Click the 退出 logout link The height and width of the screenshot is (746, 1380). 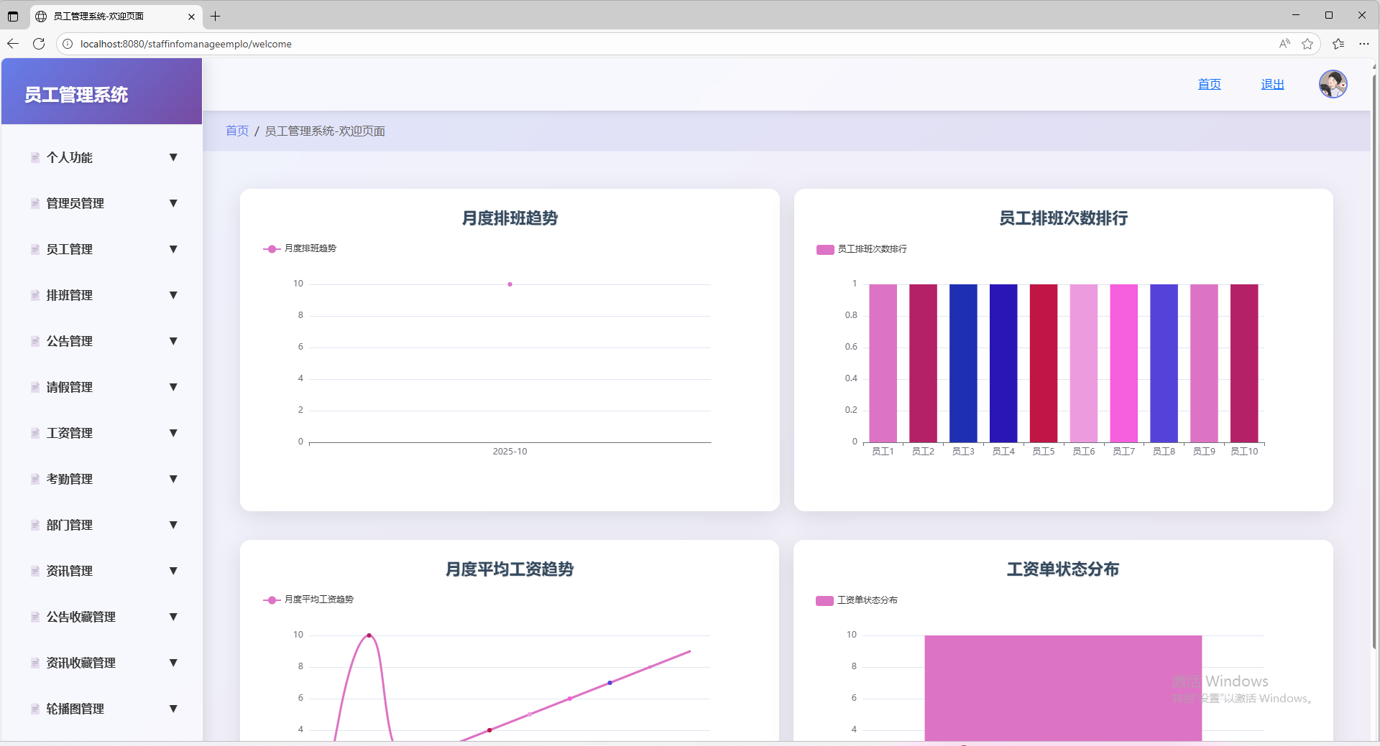point(1272,84)
